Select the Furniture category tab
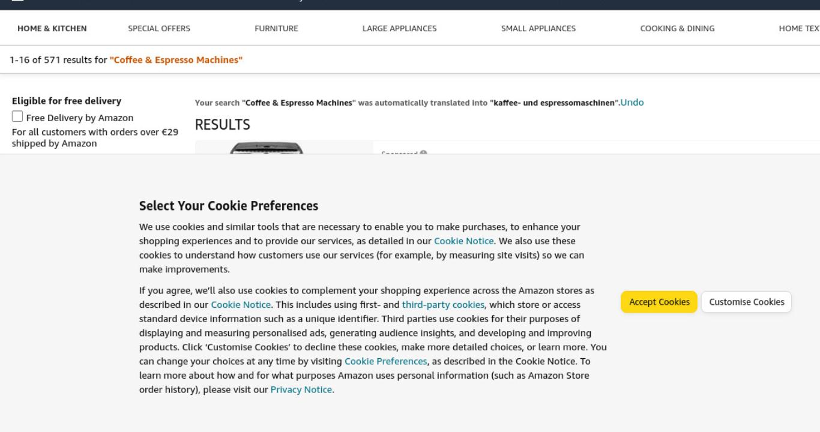This screenshot has width=820, height=432. coord(276,28)
